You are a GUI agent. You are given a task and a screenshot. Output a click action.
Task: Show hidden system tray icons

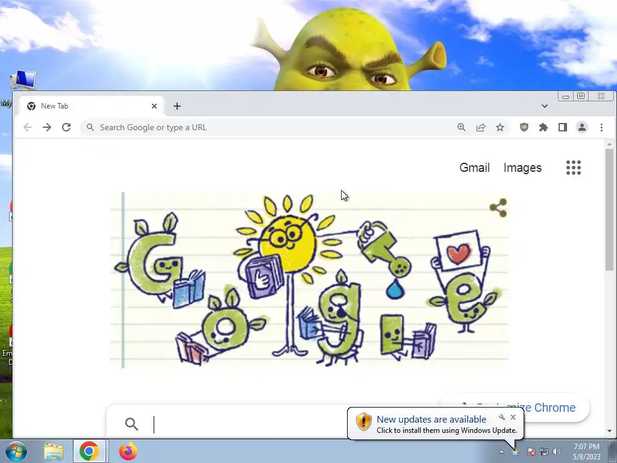coord(501,452)
